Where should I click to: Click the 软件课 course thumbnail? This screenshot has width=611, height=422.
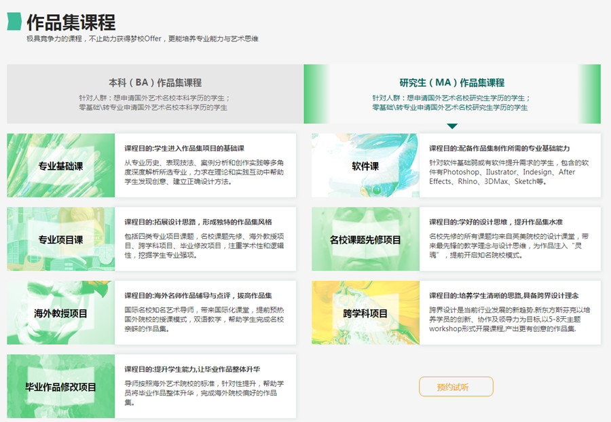tap(365, 166)
